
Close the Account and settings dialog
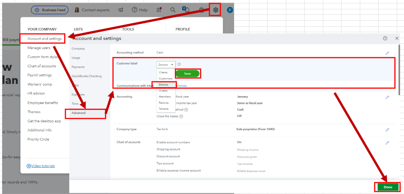(397, 38)
